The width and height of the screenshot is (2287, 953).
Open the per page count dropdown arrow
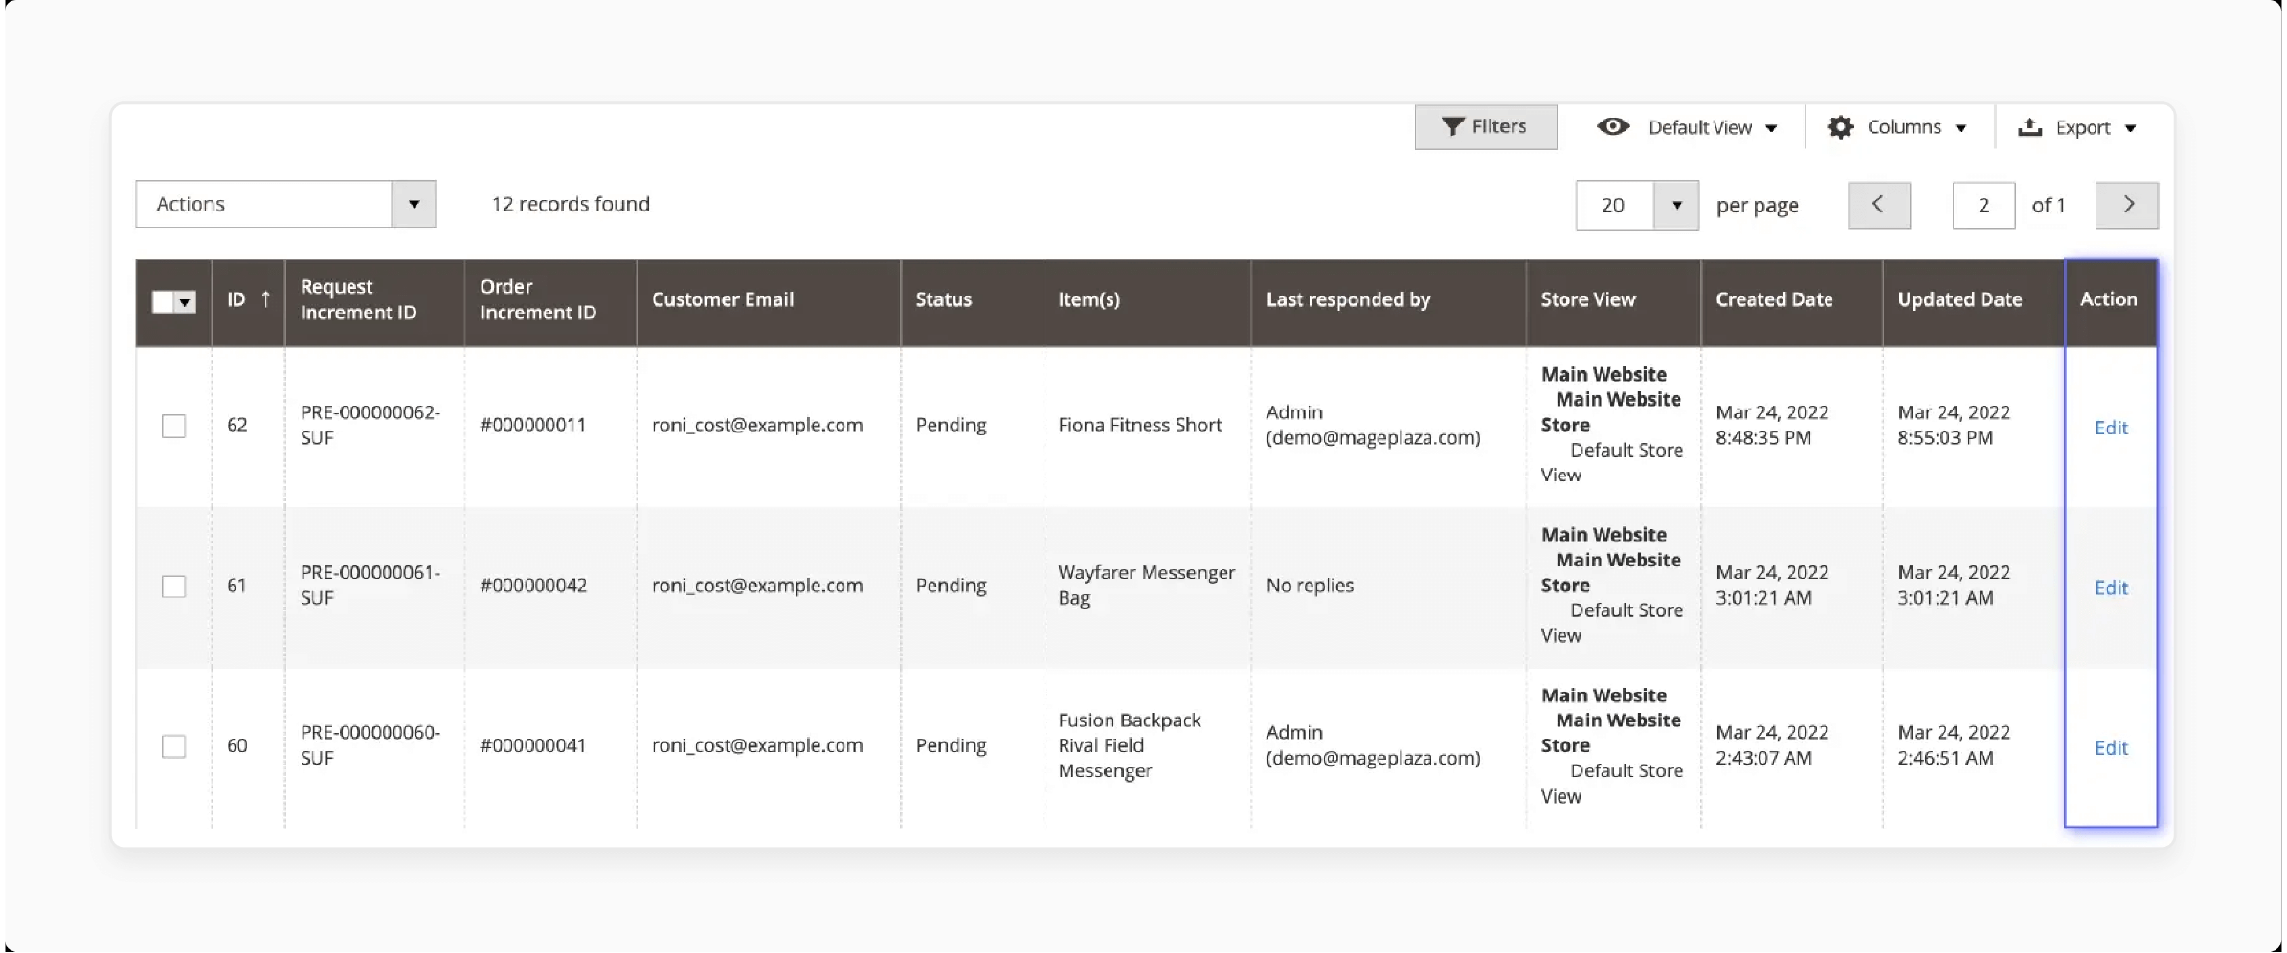[x=1676, y=205]
